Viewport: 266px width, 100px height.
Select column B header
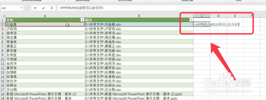coord(139,16)
